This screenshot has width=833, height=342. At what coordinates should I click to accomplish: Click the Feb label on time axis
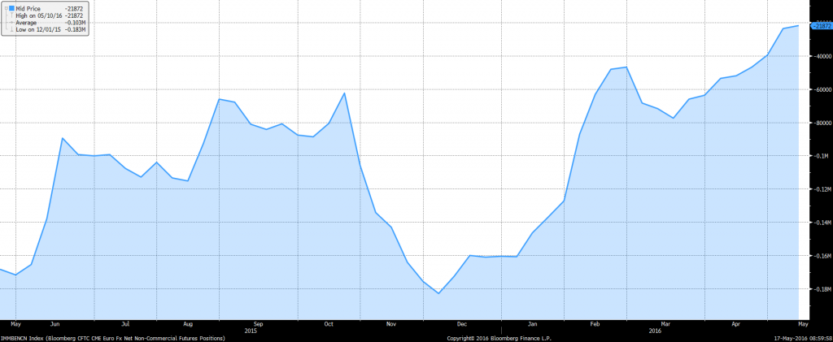tap(595, 323)
